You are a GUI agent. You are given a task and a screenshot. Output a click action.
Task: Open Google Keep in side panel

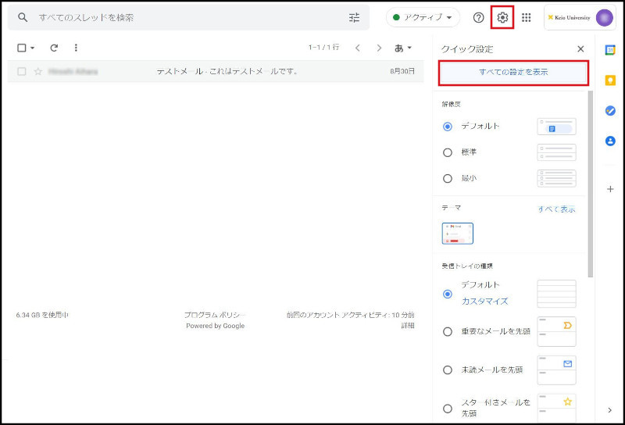(x=610, y=80)
